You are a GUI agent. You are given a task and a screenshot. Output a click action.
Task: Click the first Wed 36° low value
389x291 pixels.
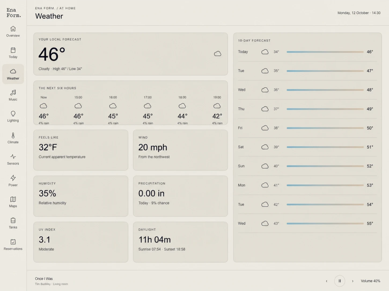(x=276, y=90)
